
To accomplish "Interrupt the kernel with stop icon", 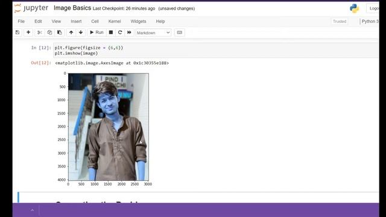I will coord(111,33).
